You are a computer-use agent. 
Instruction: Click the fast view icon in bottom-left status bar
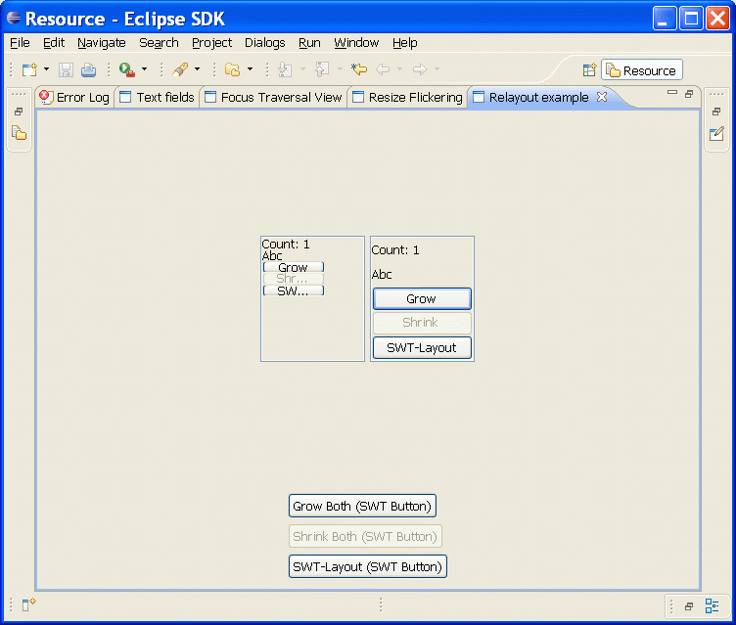28,605
